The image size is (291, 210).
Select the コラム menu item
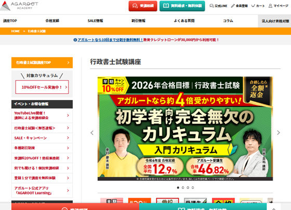(x=228, y=21)
